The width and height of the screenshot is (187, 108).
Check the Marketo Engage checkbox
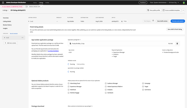pyautogui.click(x=69, y=93)
